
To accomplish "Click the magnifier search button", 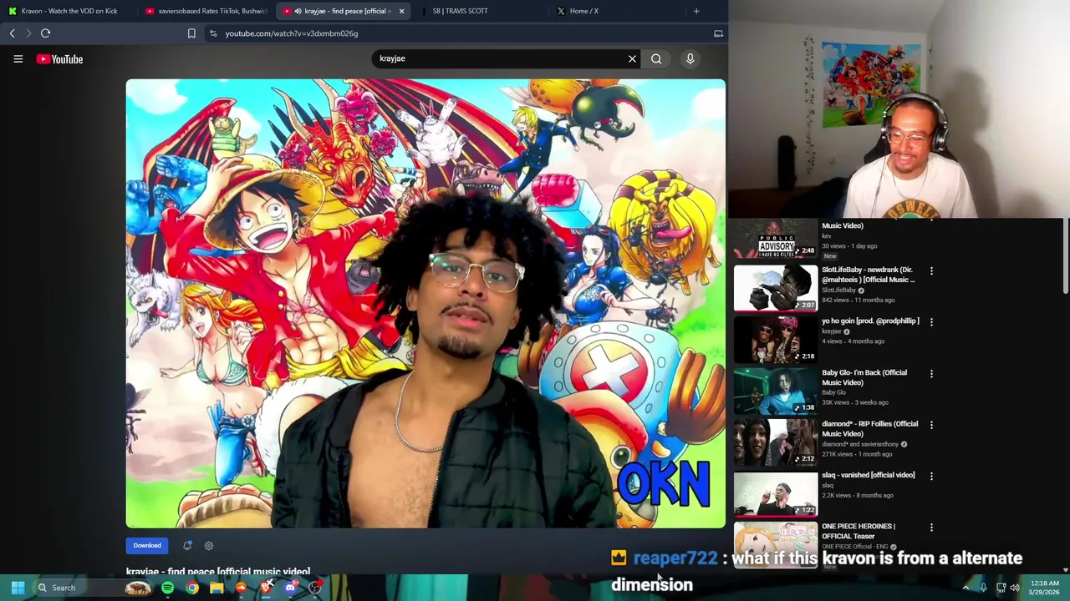I will tap(656, 58).
